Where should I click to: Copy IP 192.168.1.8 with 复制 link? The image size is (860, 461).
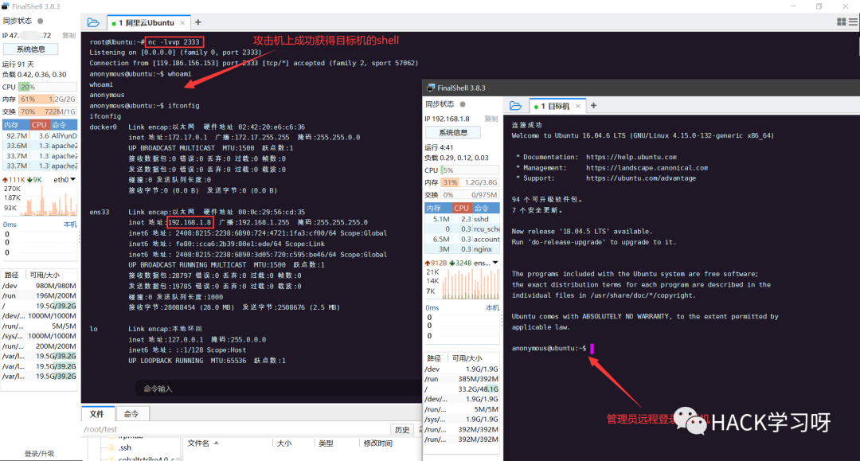point(491,119)
